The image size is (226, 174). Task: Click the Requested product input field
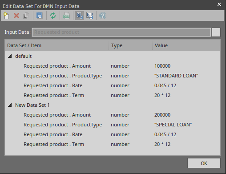121,32
